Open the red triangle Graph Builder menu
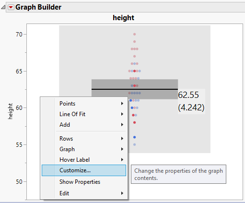This screenshot has height=203, width=245. [x=11, y=7]
